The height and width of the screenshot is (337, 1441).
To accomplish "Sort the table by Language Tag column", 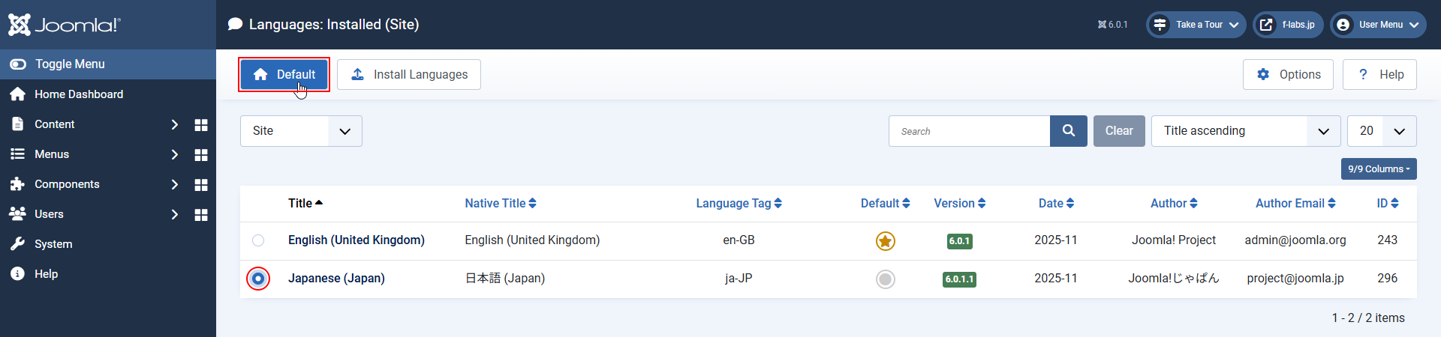I will pos(739,204).
